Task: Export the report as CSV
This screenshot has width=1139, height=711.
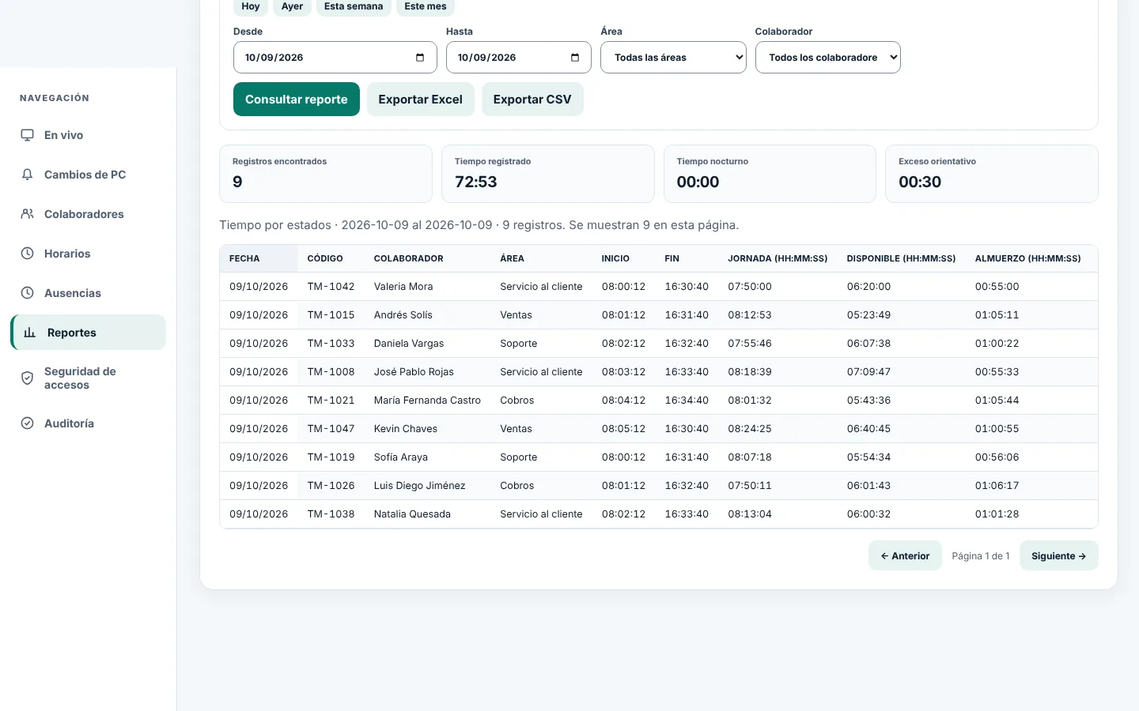Action: [532, 100]
